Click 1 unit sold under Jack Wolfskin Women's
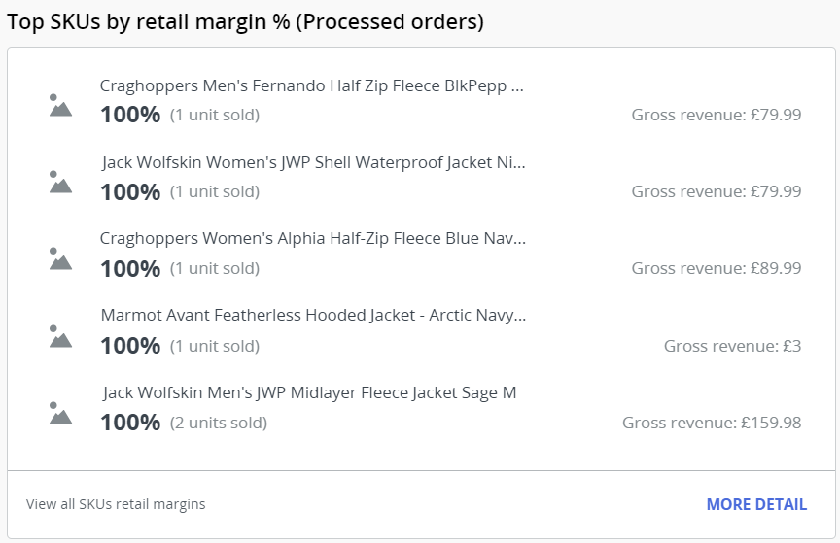This screenshot has width=840, height=543. pos(214,191)
